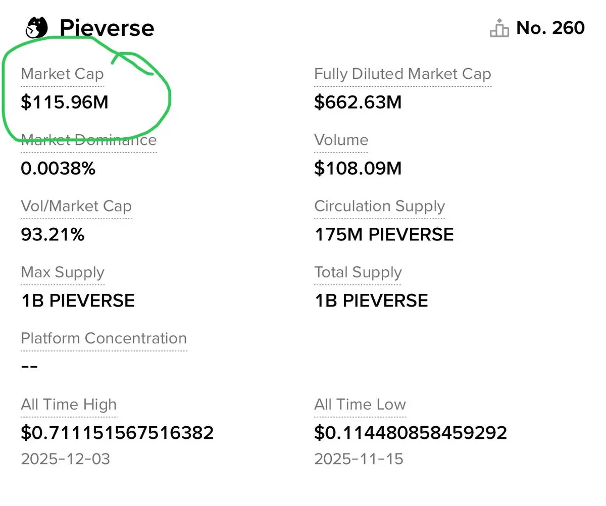Viewport: 606px width, 506px height.
Task: Click the Pieverse token logo icon
Action: click(36, 27)
